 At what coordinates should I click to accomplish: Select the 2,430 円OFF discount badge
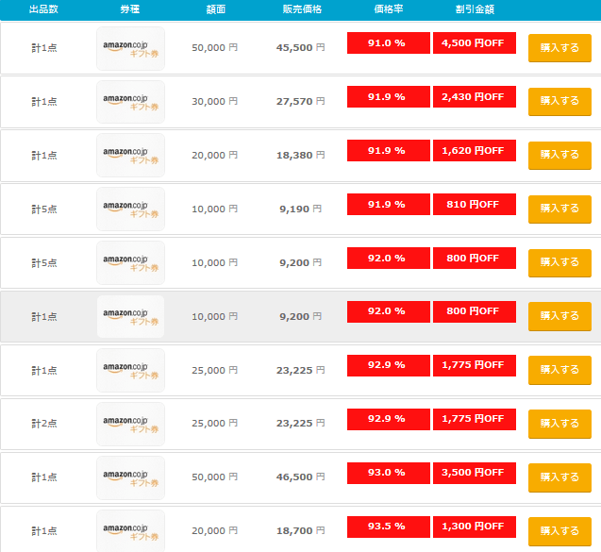pos(475,96)
